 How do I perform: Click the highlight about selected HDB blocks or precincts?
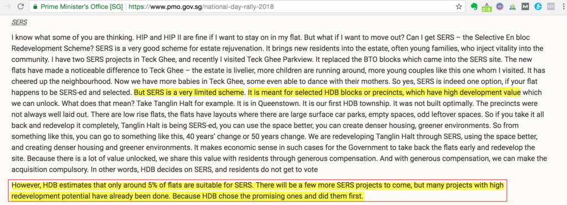pyautogui.click(x=384, y=92)
